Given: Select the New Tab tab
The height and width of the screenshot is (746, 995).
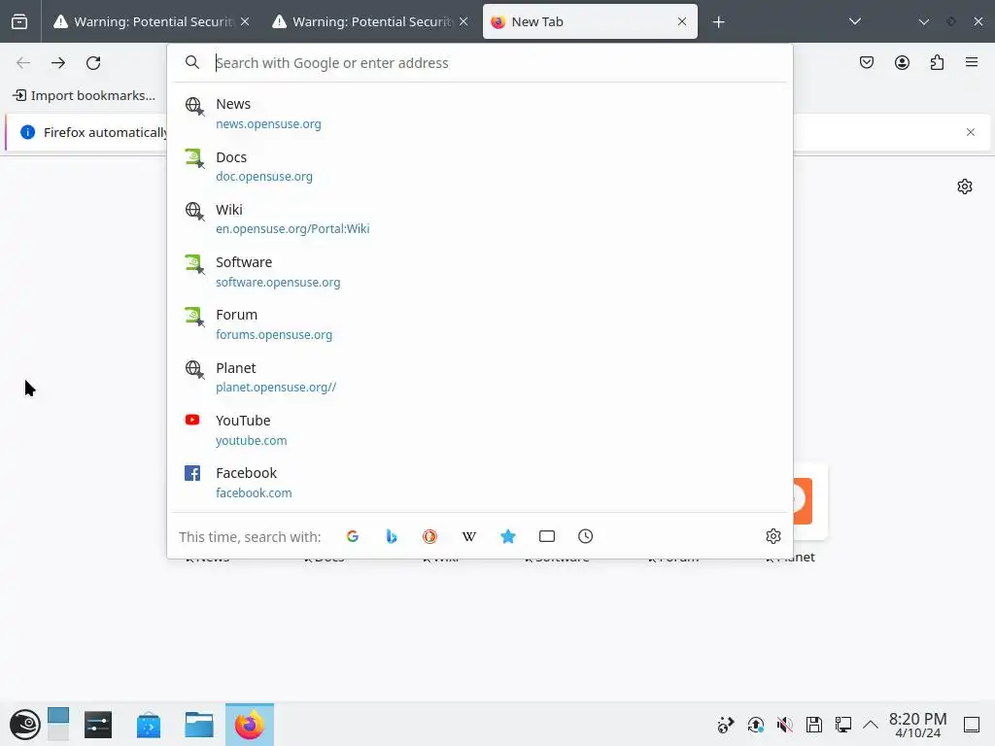Looking at the screenshot, I should (x=590, y=21).
